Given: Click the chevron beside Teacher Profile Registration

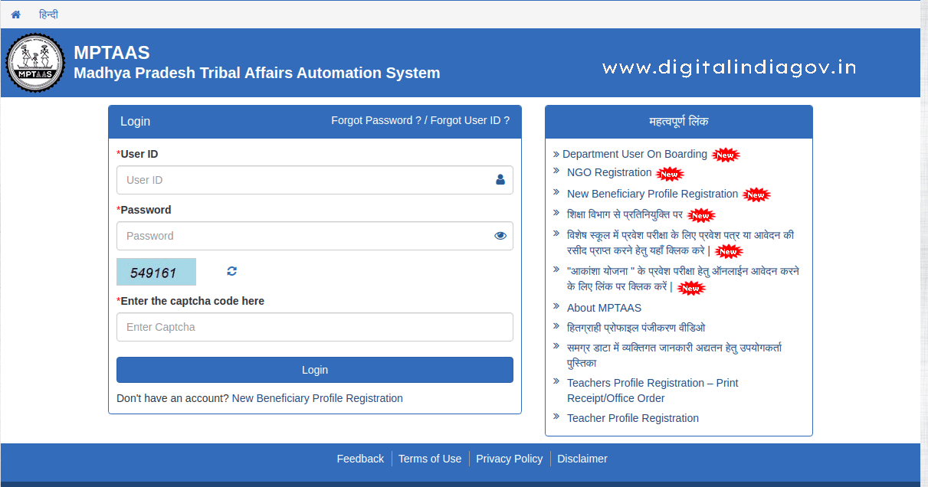Looking at the screenshot, I should pos(556,417).
